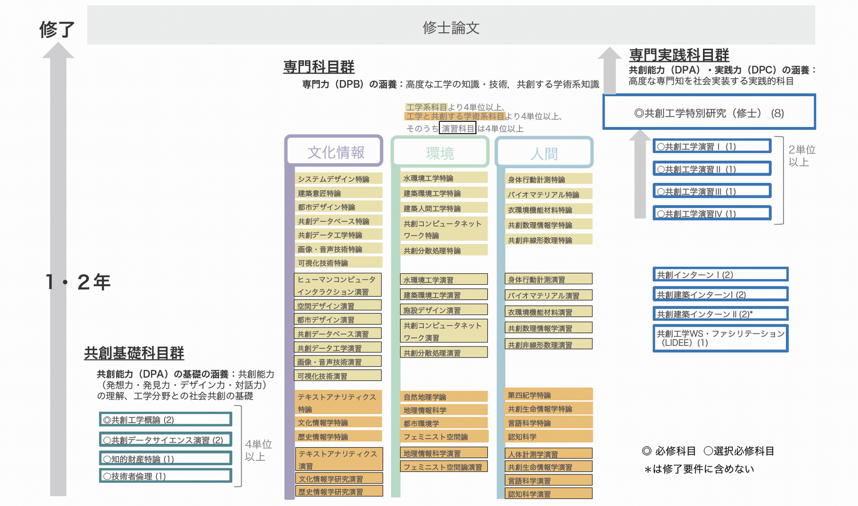
Task: Open the 人間 category header
Action: click(x=543, y=153)
